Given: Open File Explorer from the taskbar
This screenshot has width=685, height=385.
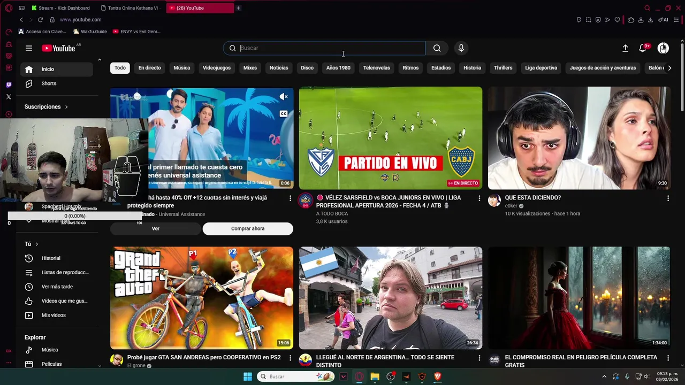Looking at the screenshot, I should pyautogui.click(x=375, y=377).
